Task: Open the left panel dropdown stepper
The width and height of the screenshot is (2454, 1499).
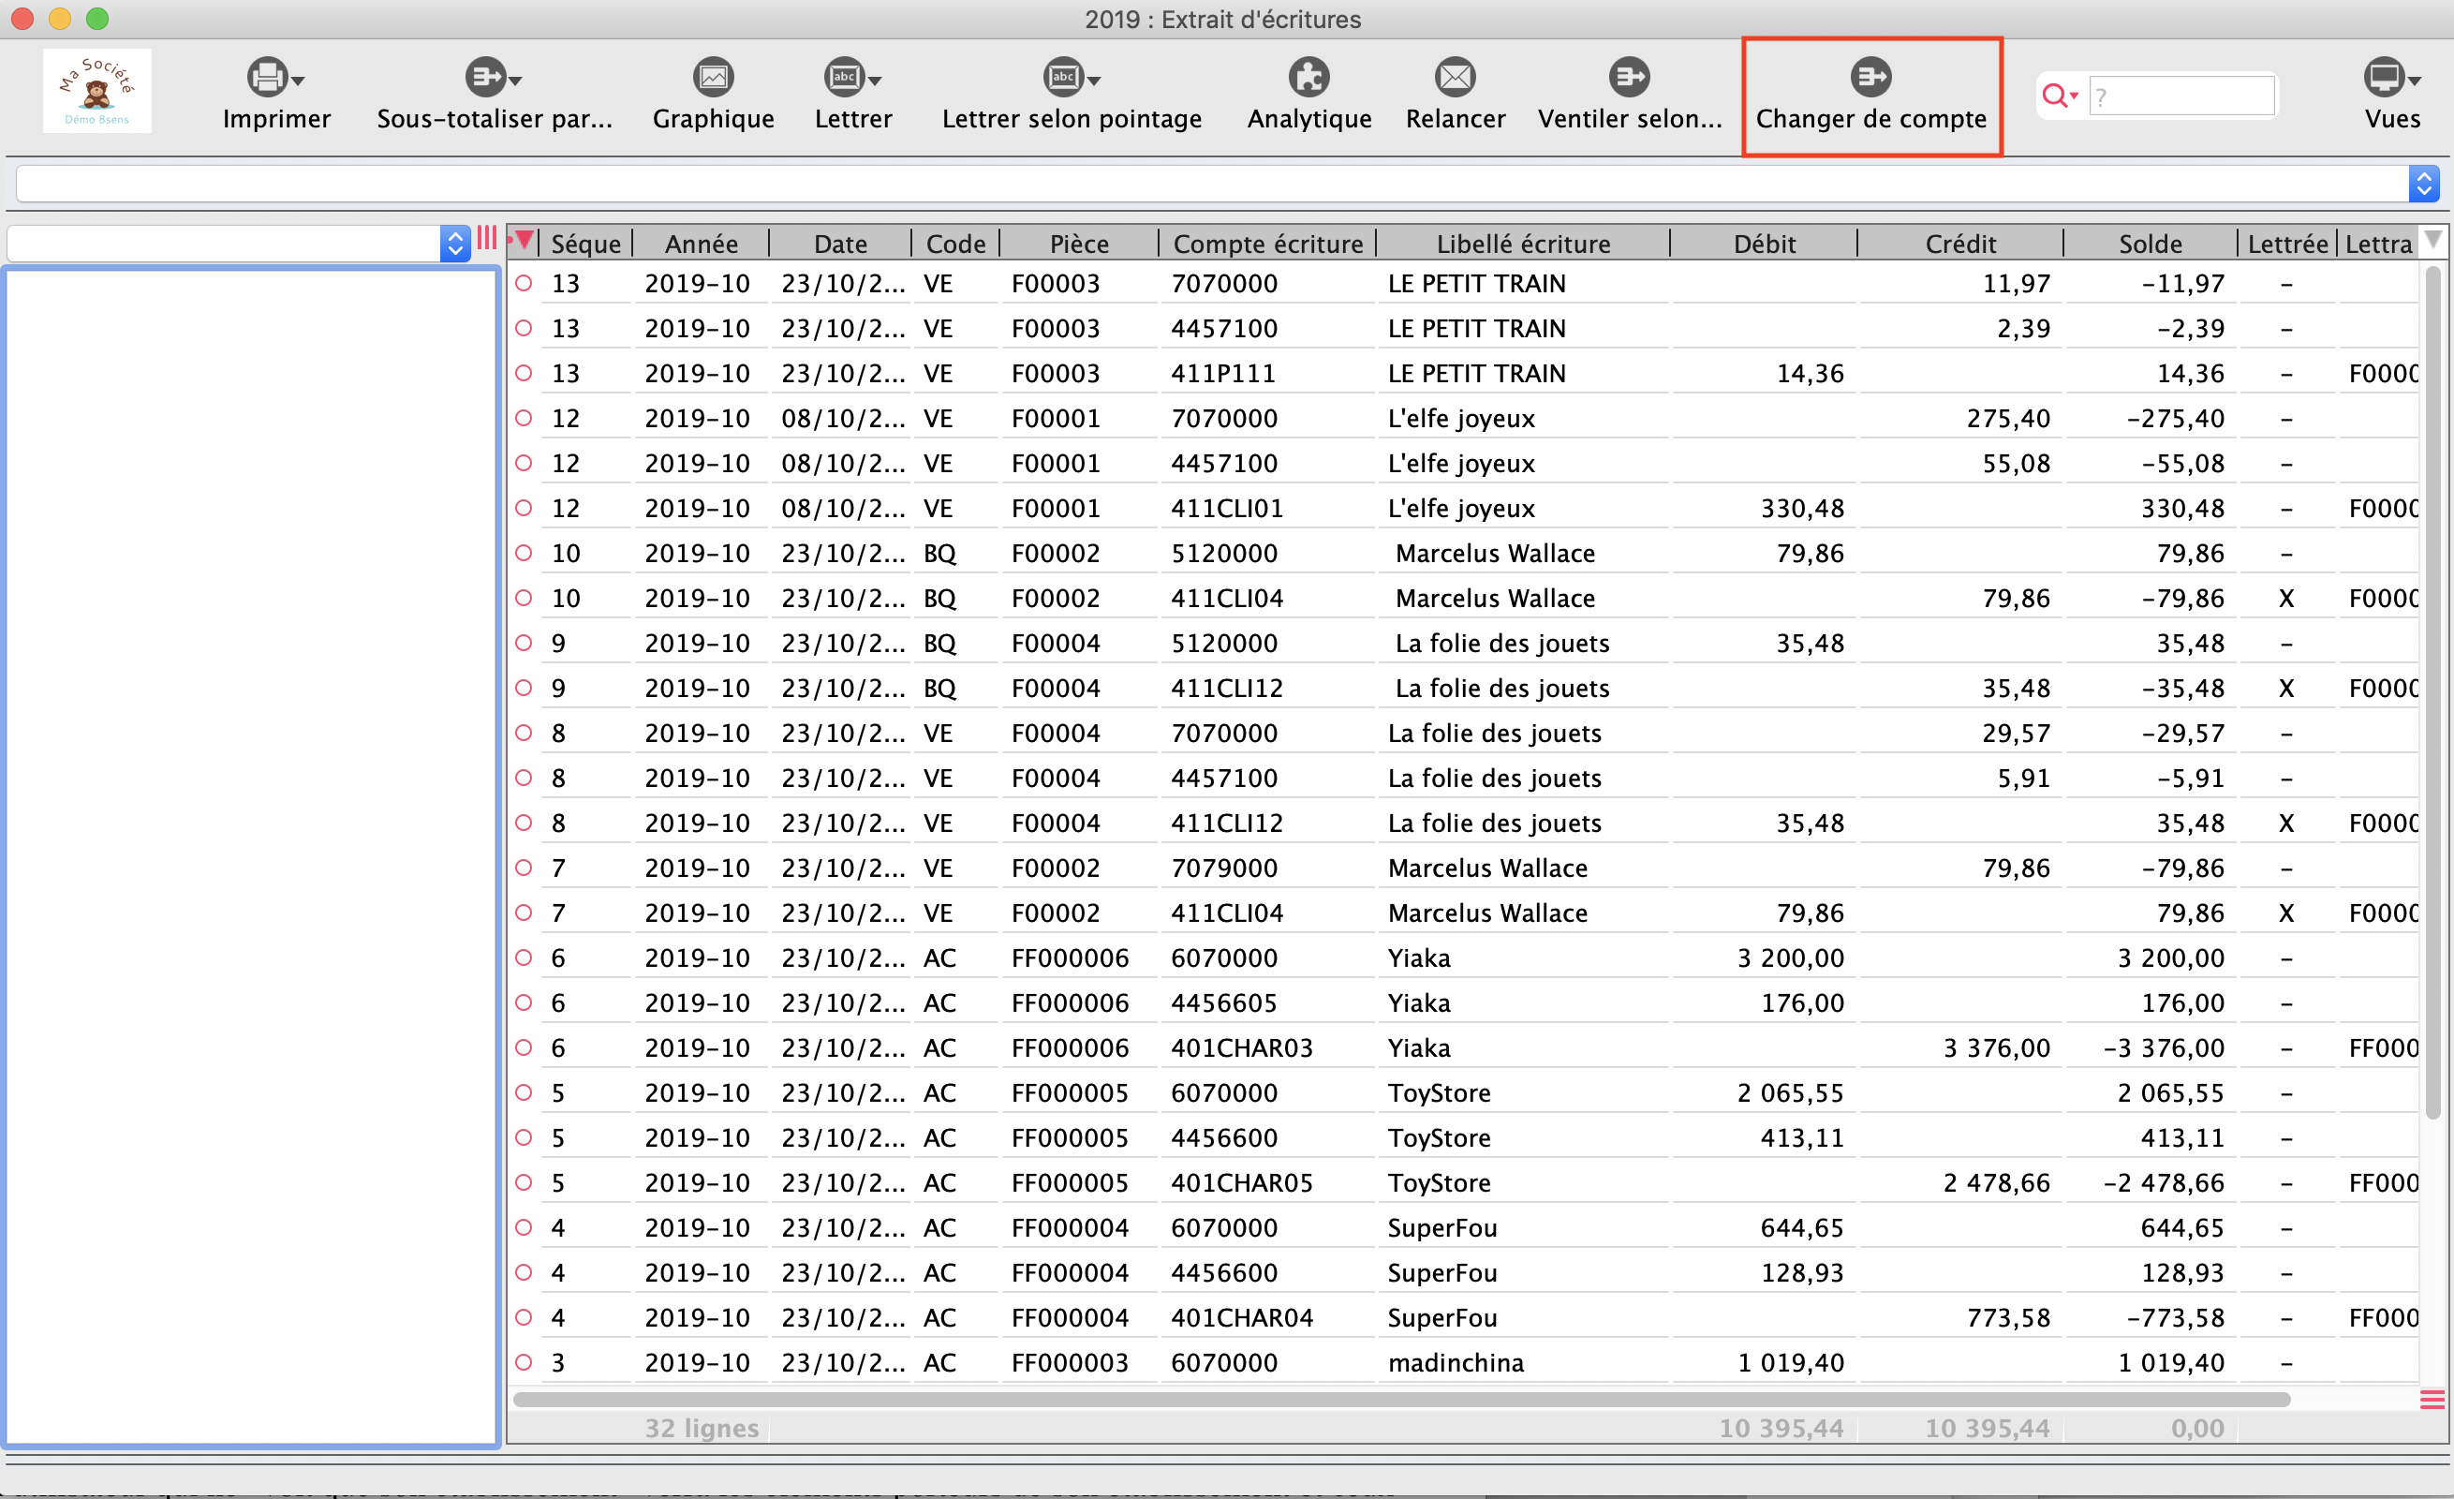Action: coord(455,243)
